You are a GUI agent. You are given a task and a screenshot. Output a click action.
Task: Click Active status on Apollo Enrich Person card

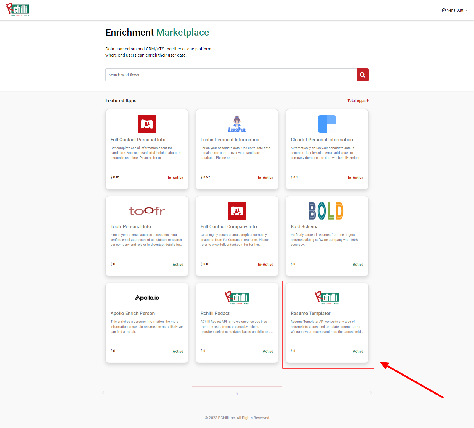pyautogui.click(x=178, y=351)
